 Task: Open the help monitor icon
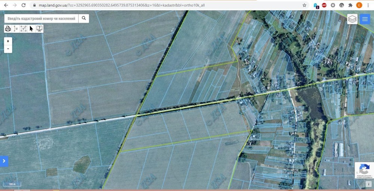[39, 29]
